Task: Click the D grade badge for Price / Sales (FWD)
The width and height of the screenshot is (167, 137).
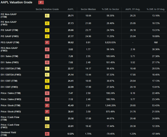Action: (x=47, y=99)
